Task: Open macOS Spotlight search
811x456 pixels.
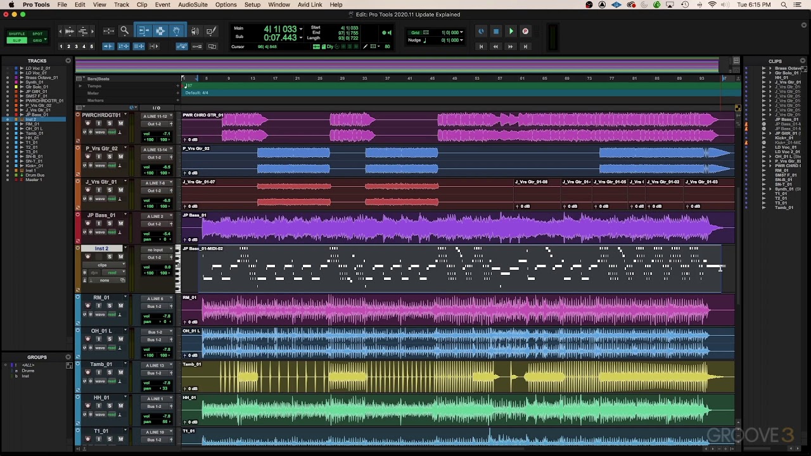Action: click(x=784, y=4)
